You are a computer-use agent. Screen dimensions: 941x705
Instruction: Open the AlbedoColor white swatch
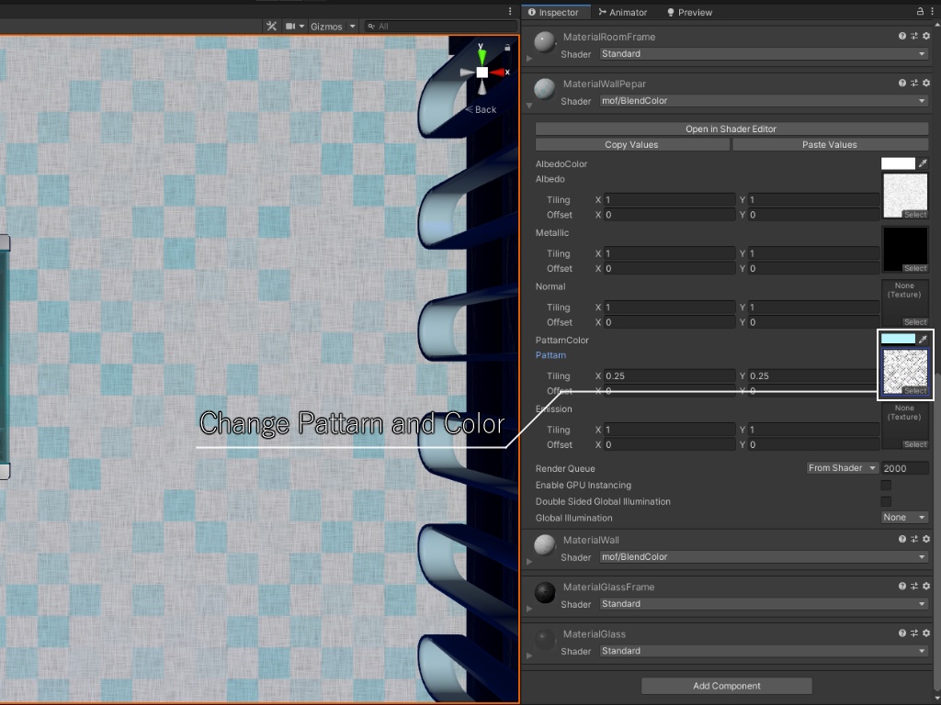click(x=898, y=163)
